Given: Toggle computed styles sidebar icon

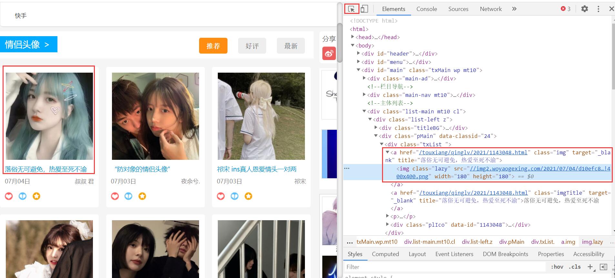Looking at the screenshot, I should click(x=603, y=267).
